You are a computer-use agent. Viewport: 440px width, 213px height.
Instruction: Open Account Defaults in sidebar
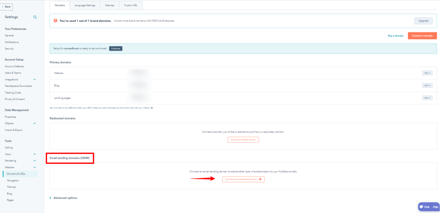14,66
